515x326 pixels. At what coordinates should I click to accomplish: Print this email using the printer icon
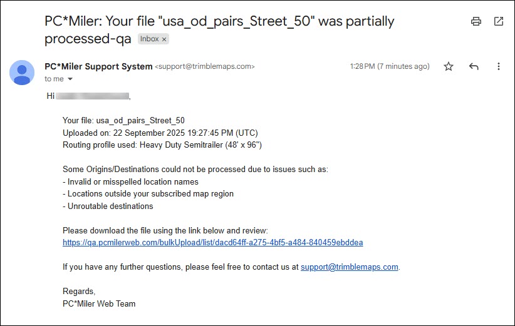point(476,21)
